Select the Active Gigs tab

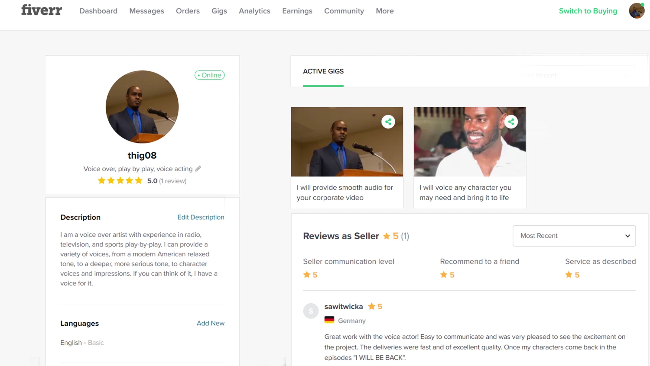point(323,71)
